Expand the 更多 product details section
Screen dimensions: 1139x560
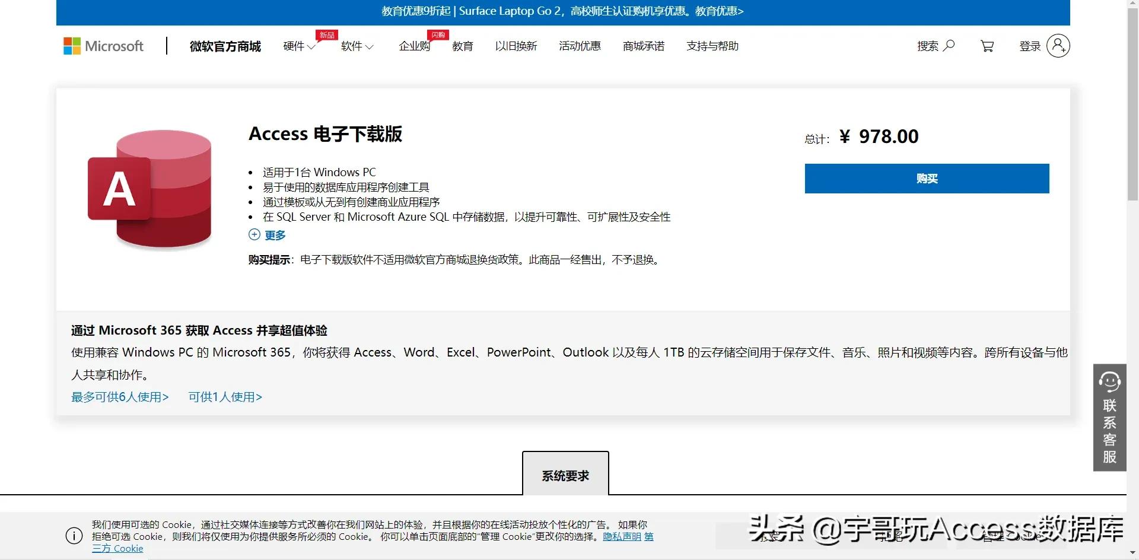(267, 235)
